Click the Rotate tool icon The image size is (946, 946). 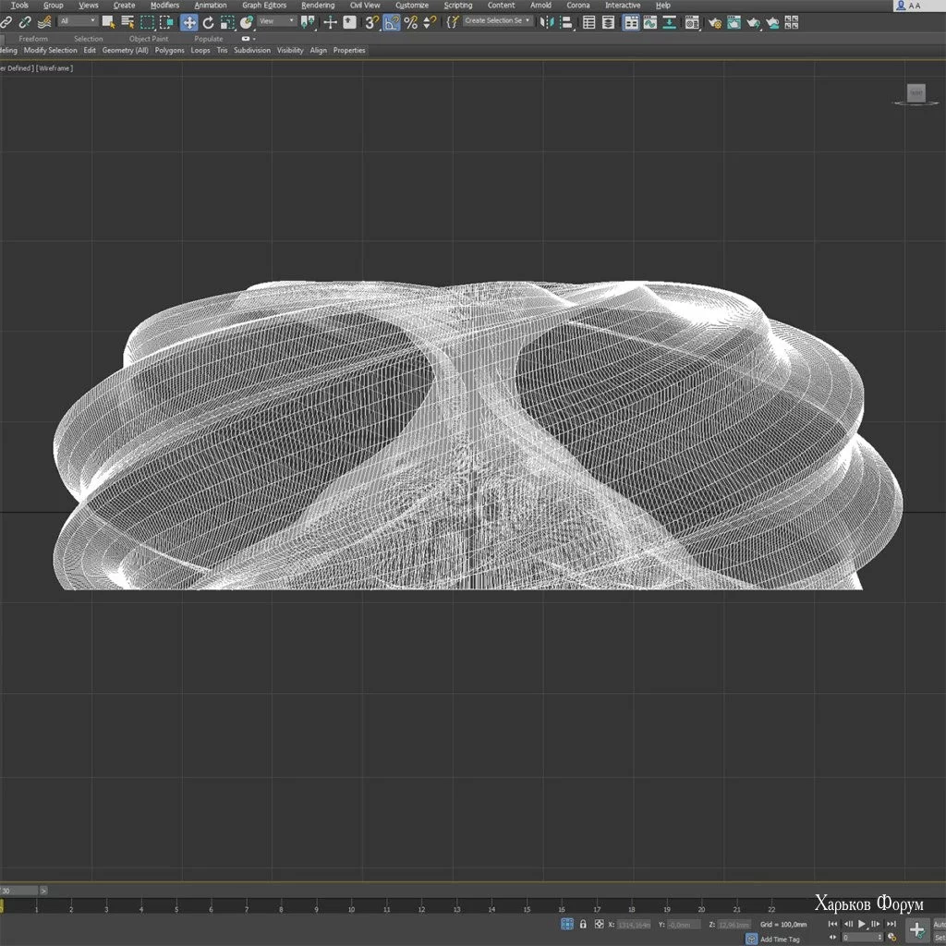[208, 22]
